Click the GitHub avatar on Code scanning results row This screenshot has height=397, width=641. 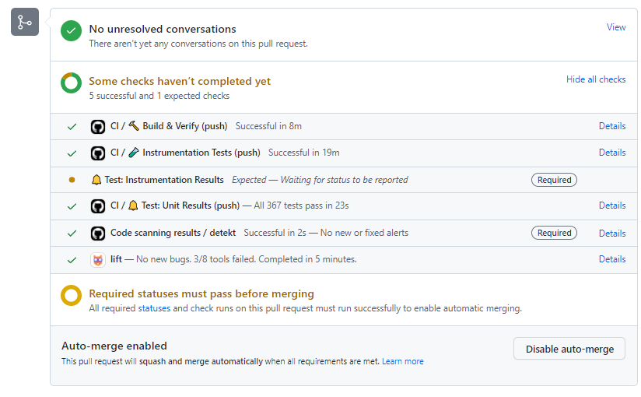(x=98, y=234)
